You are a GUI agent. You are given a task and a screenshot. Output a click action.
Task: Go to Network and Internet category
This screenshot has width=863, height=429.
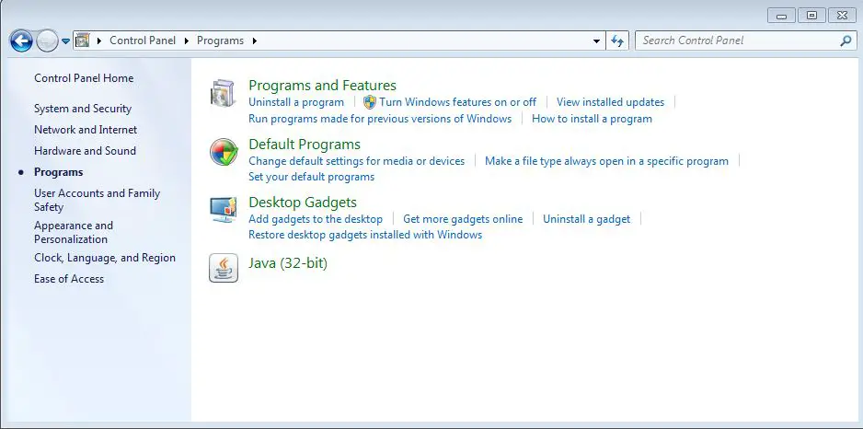point(86,130)
